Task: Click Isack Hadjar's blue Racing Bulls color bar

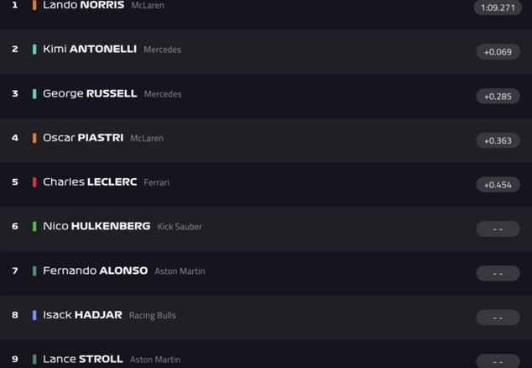Action: (x=34, y=315)
